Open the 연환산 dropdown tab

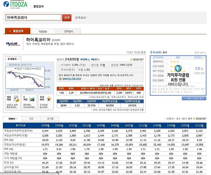(x=12, y=119)
